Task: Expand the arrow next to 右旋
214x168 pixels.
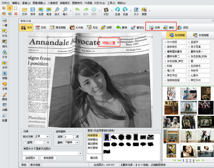Action: tap(131, 11)
